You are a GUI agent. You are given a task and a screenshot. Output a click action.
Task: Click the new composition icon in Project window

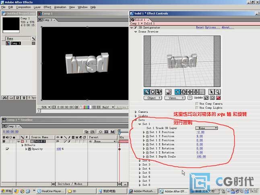(x=17, y=98)
